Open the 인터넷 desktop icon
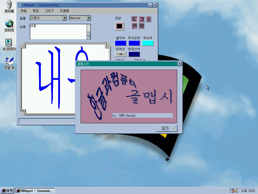The image size is (258, 194). tap(9, 26)
